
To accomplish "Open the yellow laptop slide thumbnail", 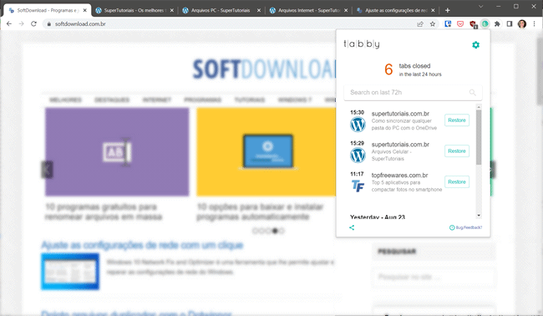I will click(266, 152).
